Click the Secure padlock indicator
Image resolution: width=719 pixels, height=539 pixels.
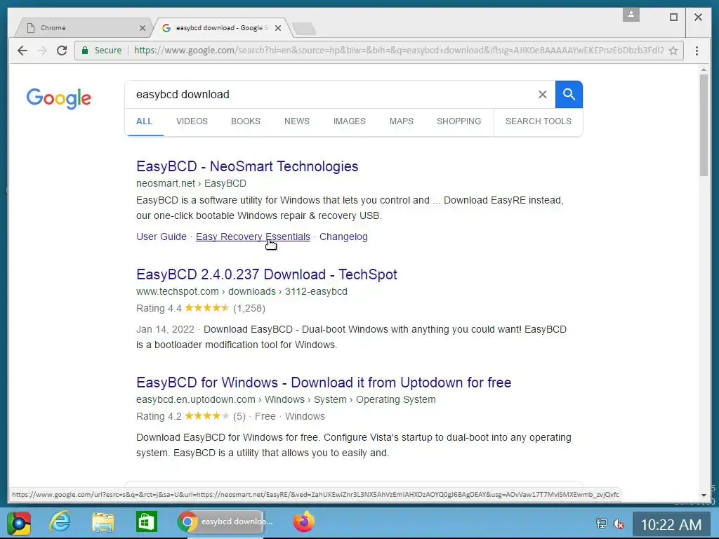click(101, 51)
